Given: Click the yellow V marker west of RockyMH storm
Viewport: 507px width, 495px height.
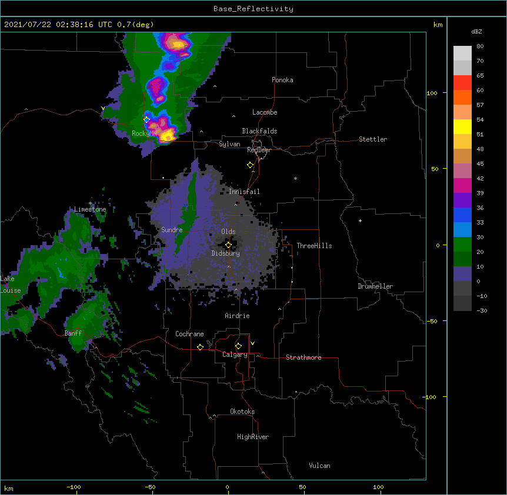Looking at the screenshot, I should [x=103, y=108].
